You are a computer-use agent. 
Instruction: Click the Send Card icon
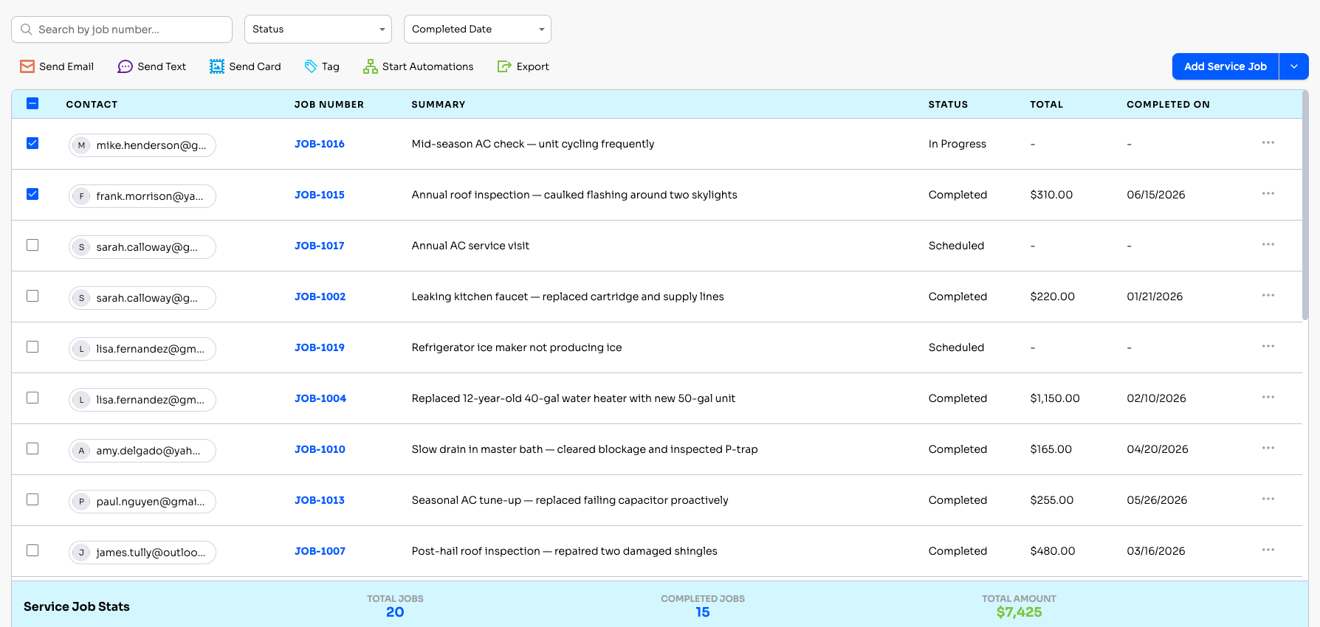point(217,66)
